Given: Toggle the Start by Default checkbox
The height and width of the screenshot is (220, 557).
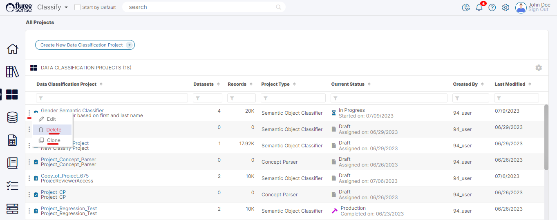Looking at the screenshot, I should tap(77, 7).
